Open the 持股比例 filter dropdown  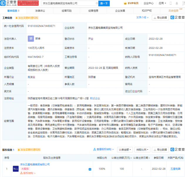point(142,149)
